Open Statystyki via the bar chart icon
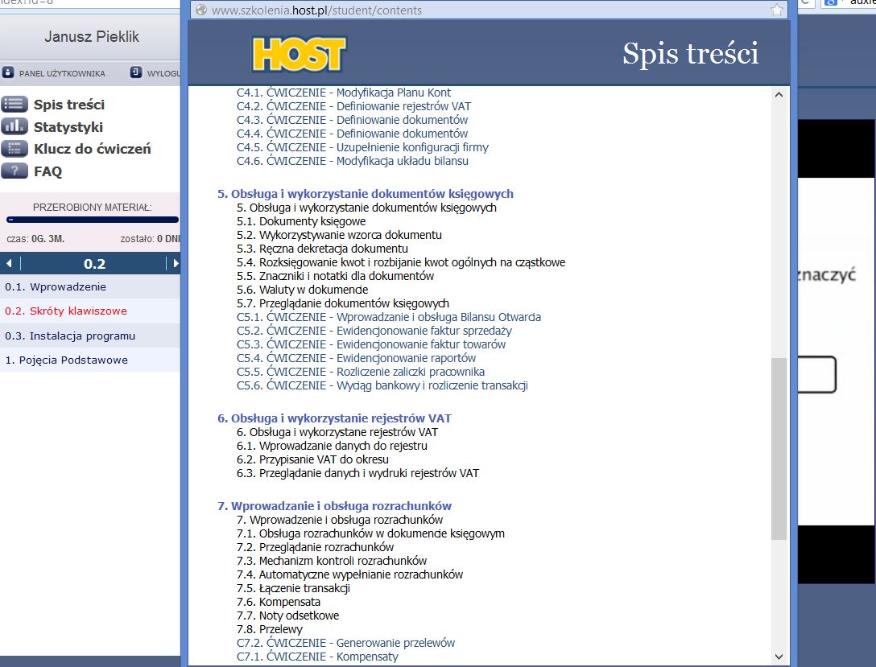The image size is (876, 667). 14,126
